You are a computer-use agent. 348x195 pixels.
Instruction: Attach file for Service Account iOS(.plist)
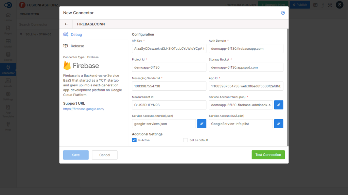(x=279, y=124)
